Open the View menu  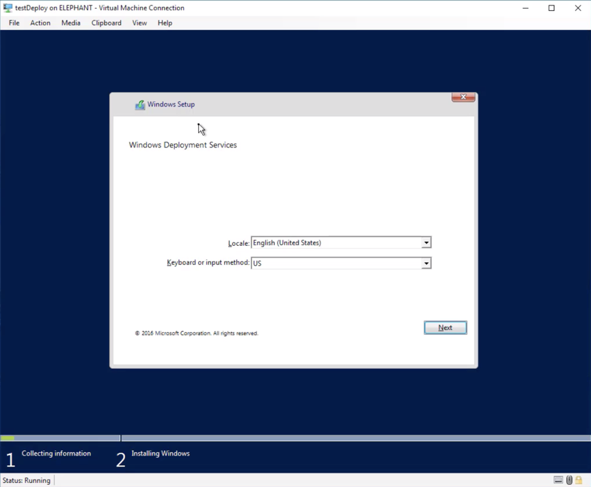point(139,23)
